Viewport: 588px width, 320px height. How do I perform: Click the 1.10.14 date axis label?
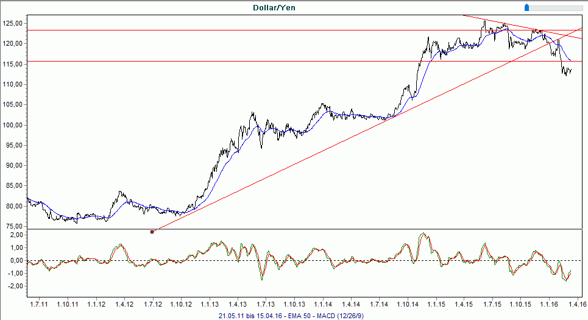[407, 304]
